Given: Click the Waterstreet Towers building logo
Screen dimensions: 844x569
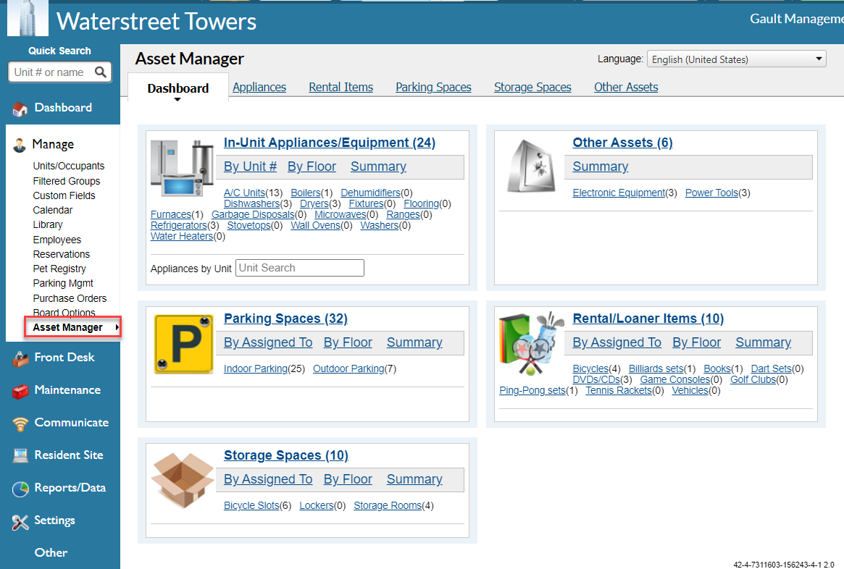Looking at the screenshot, I should [27, 18].
